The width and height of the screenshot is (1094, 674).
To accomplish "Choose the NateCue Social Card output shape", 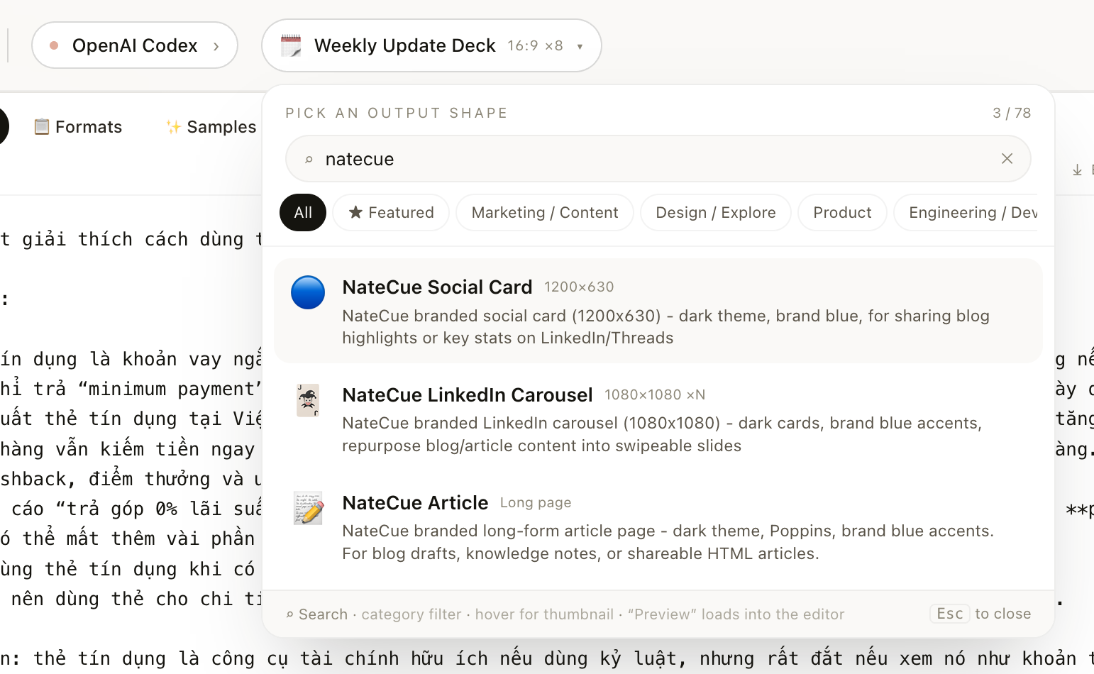I will click(658, 311).
